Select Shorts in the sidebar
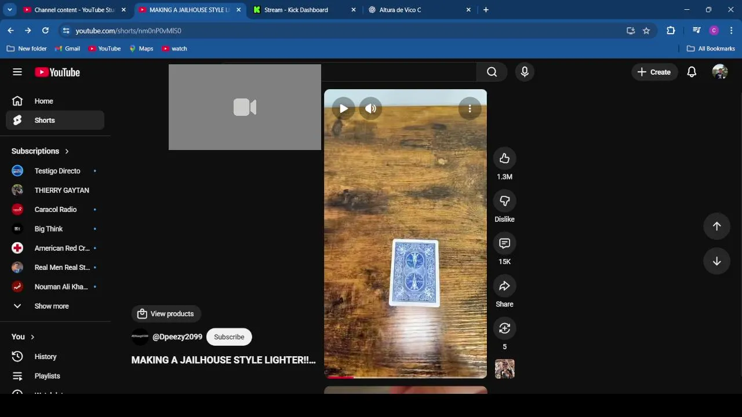This screenshot has width=742, height=417. pos(55,120)
